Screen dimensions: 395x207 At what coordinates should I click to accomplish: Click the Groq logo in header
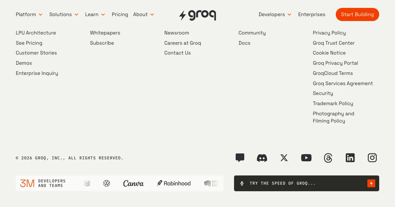(x=197, y=15)
